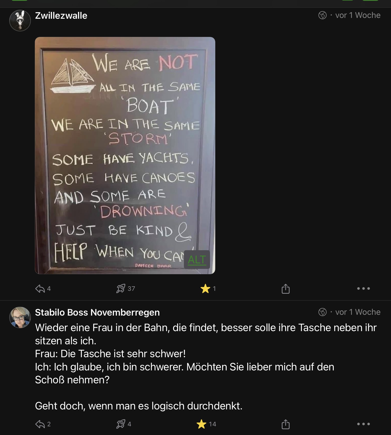391x435 pixels.
Task: Show ALT text of chalkboard image
Action: [197, 260]
